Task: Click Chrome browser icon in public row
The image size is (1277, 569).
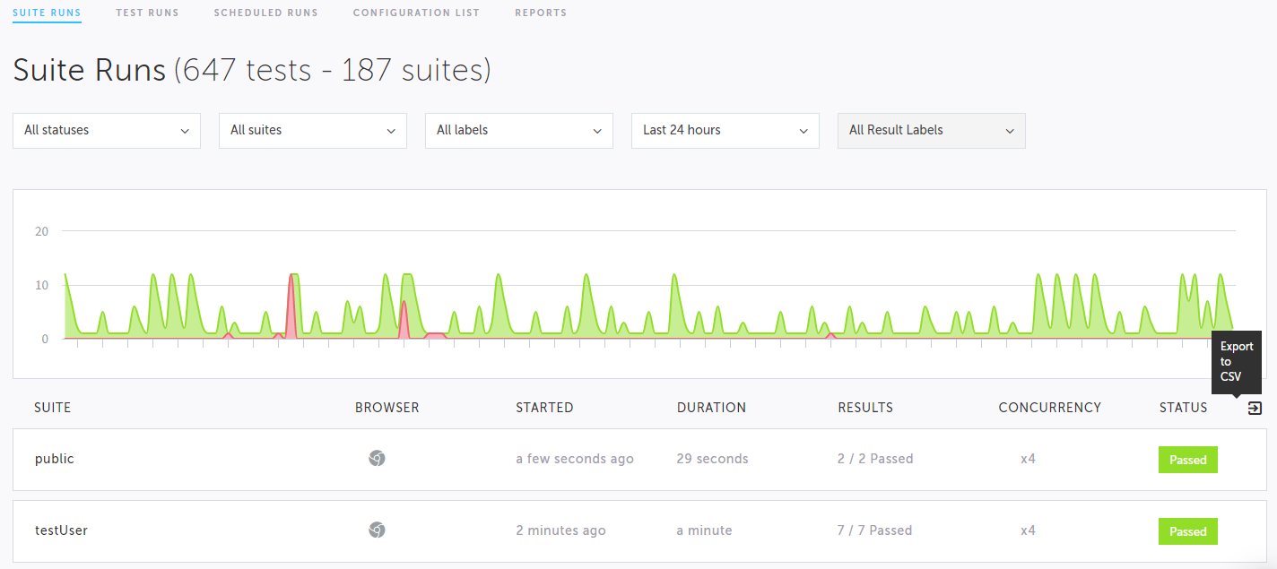Action: tap(377, 459)
